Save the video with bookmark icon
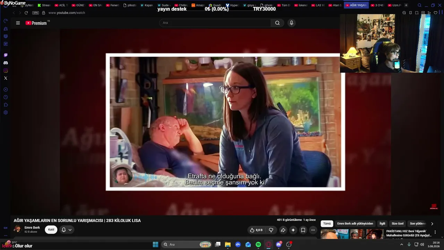 (303, 230)
